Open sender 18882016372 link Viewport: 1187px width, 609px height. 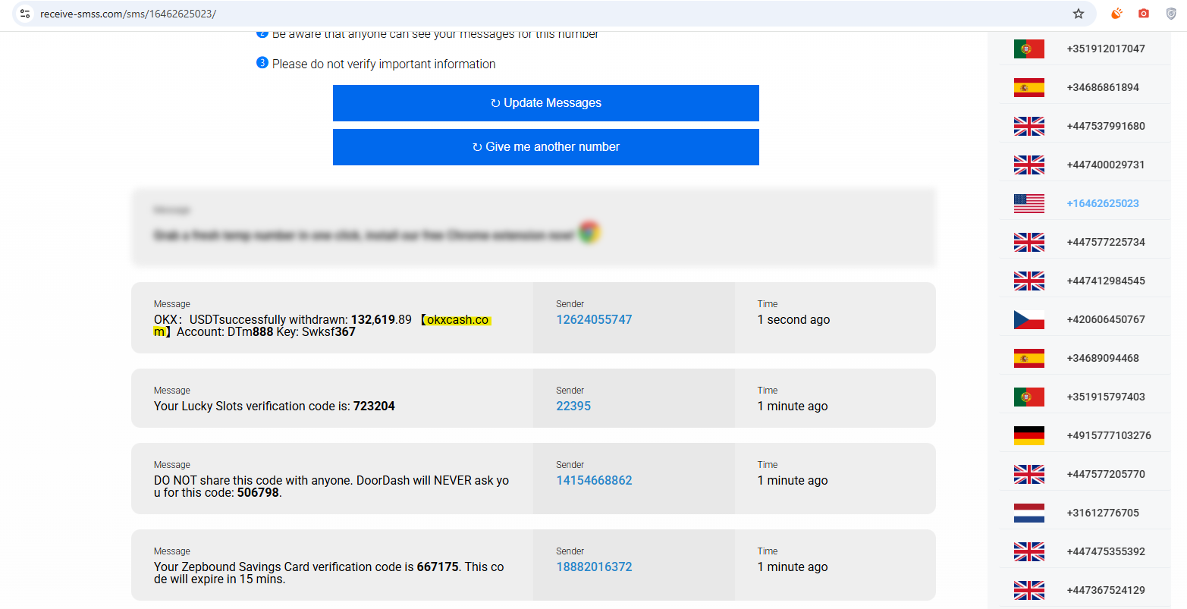click(594, 567)
